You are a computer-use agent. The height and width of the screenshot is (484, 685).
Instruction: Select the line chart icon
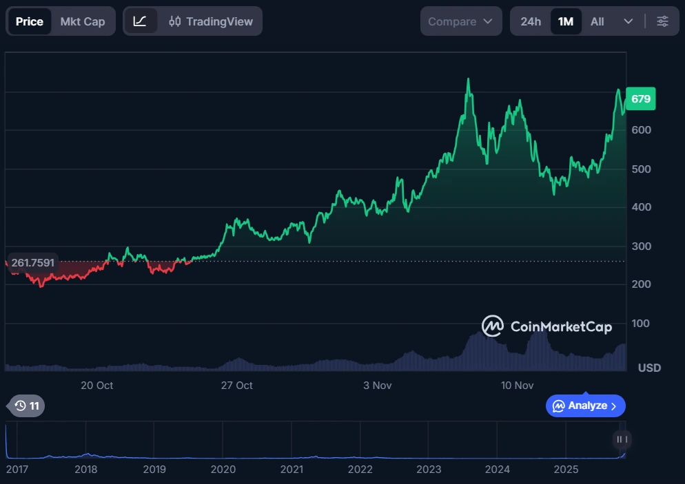click(141, 21)
